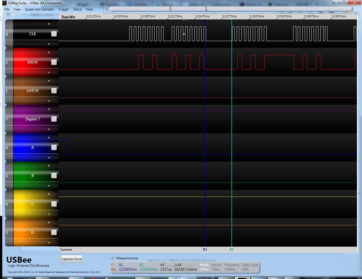
Task: Click the 3,22475ms ruler label
Action: point(202,16)
